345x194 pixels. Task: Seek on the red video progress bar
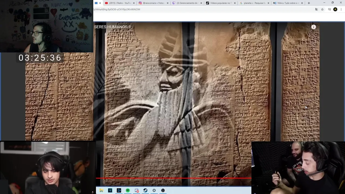pyautogui.click(x=174, y=178)
